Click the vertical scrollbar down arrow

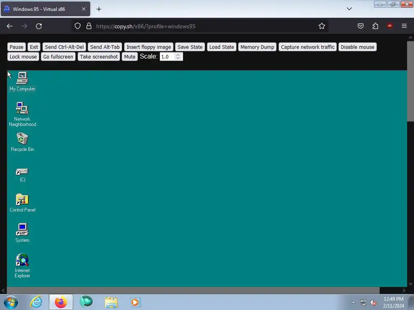(411, 284)
